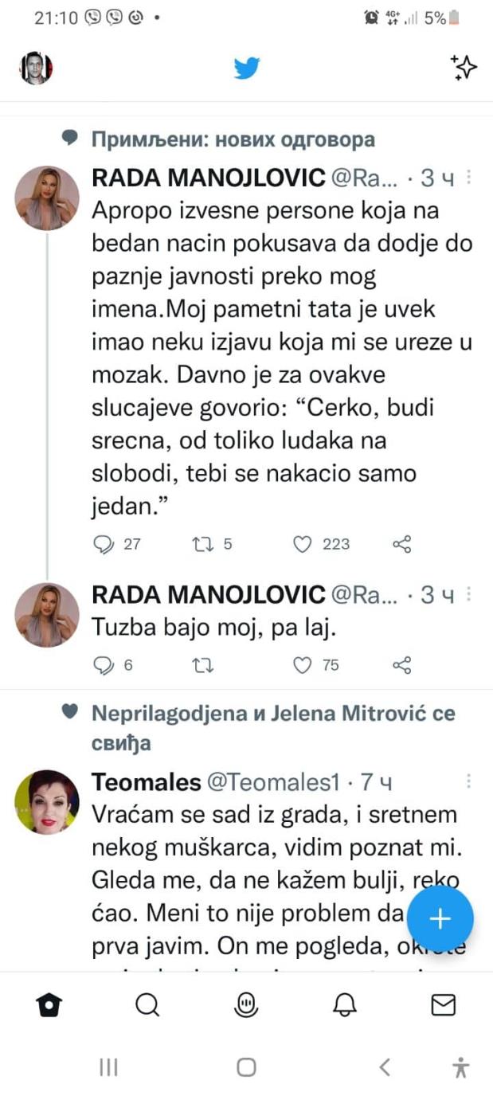Viewport: 493px width, 1096px height.
Task: Open the Teomales profile name link
Action: 147,783
